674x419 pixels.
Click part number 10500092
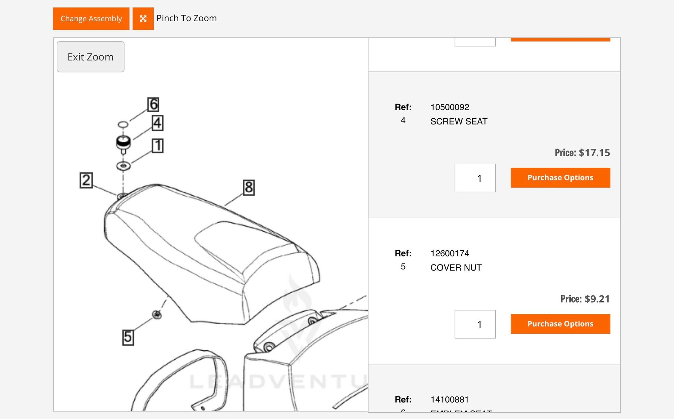click(449, 107)
